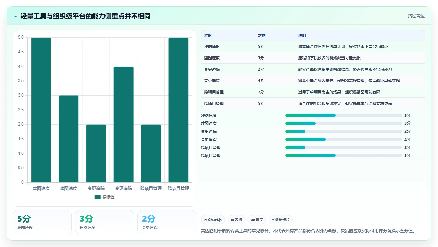This screenshot has height=247, width=438.
Task: Click the 1.5 tick on the chart y-axis
Action: pyautogui.click(x=21, y=139)
